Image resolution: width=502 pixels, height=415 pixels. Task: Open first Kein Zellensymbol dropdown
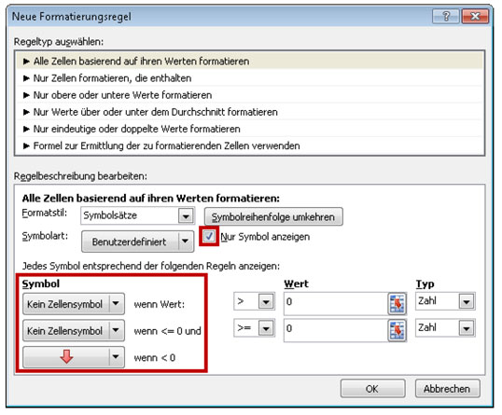(74, 304)
